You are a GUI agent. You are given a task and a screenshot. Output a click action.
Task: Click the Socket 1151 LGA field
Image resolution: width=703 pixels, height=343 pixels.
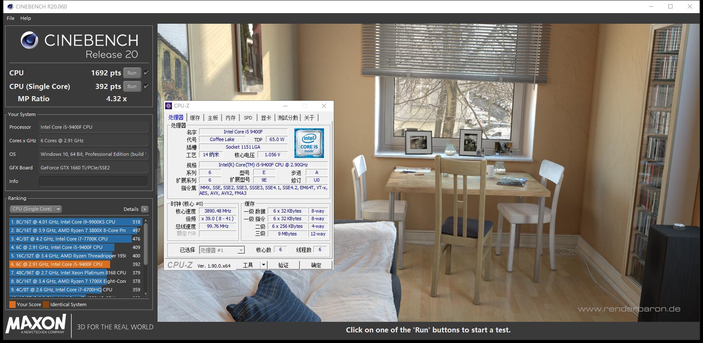243,147
